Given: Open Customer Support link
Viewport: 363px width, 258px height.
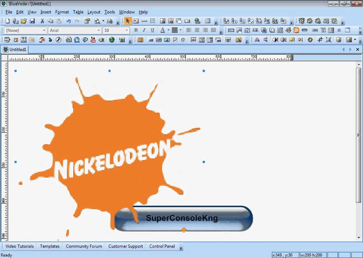Looking at the screenshot, I should (x=126, y=246).
